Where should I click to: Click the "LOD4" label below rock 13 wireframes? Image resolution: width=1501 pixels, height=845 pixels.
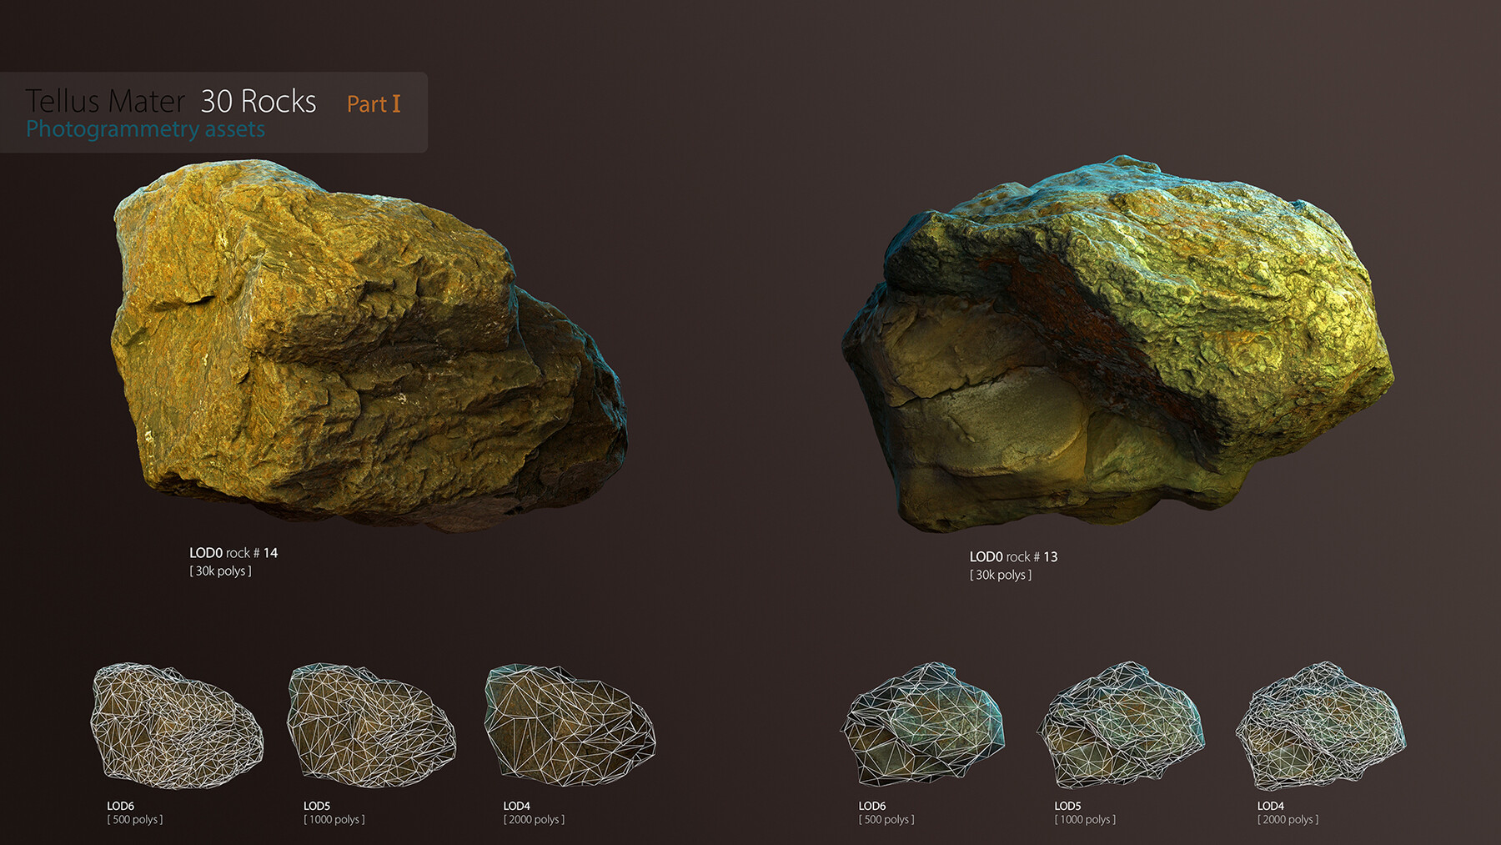tap(1271, 806)
